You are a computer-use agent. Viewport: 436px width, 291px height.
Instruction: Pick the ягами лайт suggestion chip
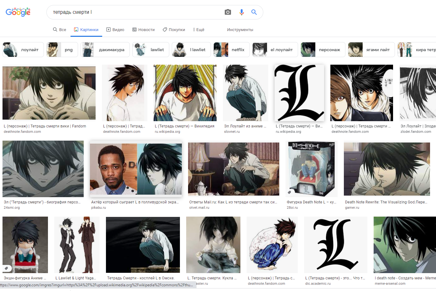(x=371, y=50)
